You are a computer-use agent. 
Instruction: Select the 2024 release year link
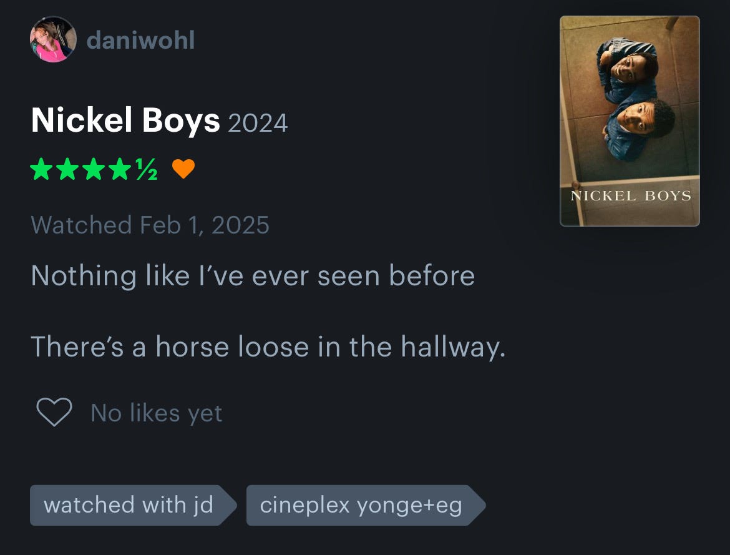tap(258, 123)
